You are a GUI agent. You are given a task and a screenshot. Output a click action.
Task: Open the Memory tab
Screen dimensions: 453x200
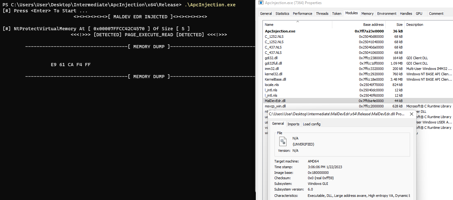tap(367, 14)
